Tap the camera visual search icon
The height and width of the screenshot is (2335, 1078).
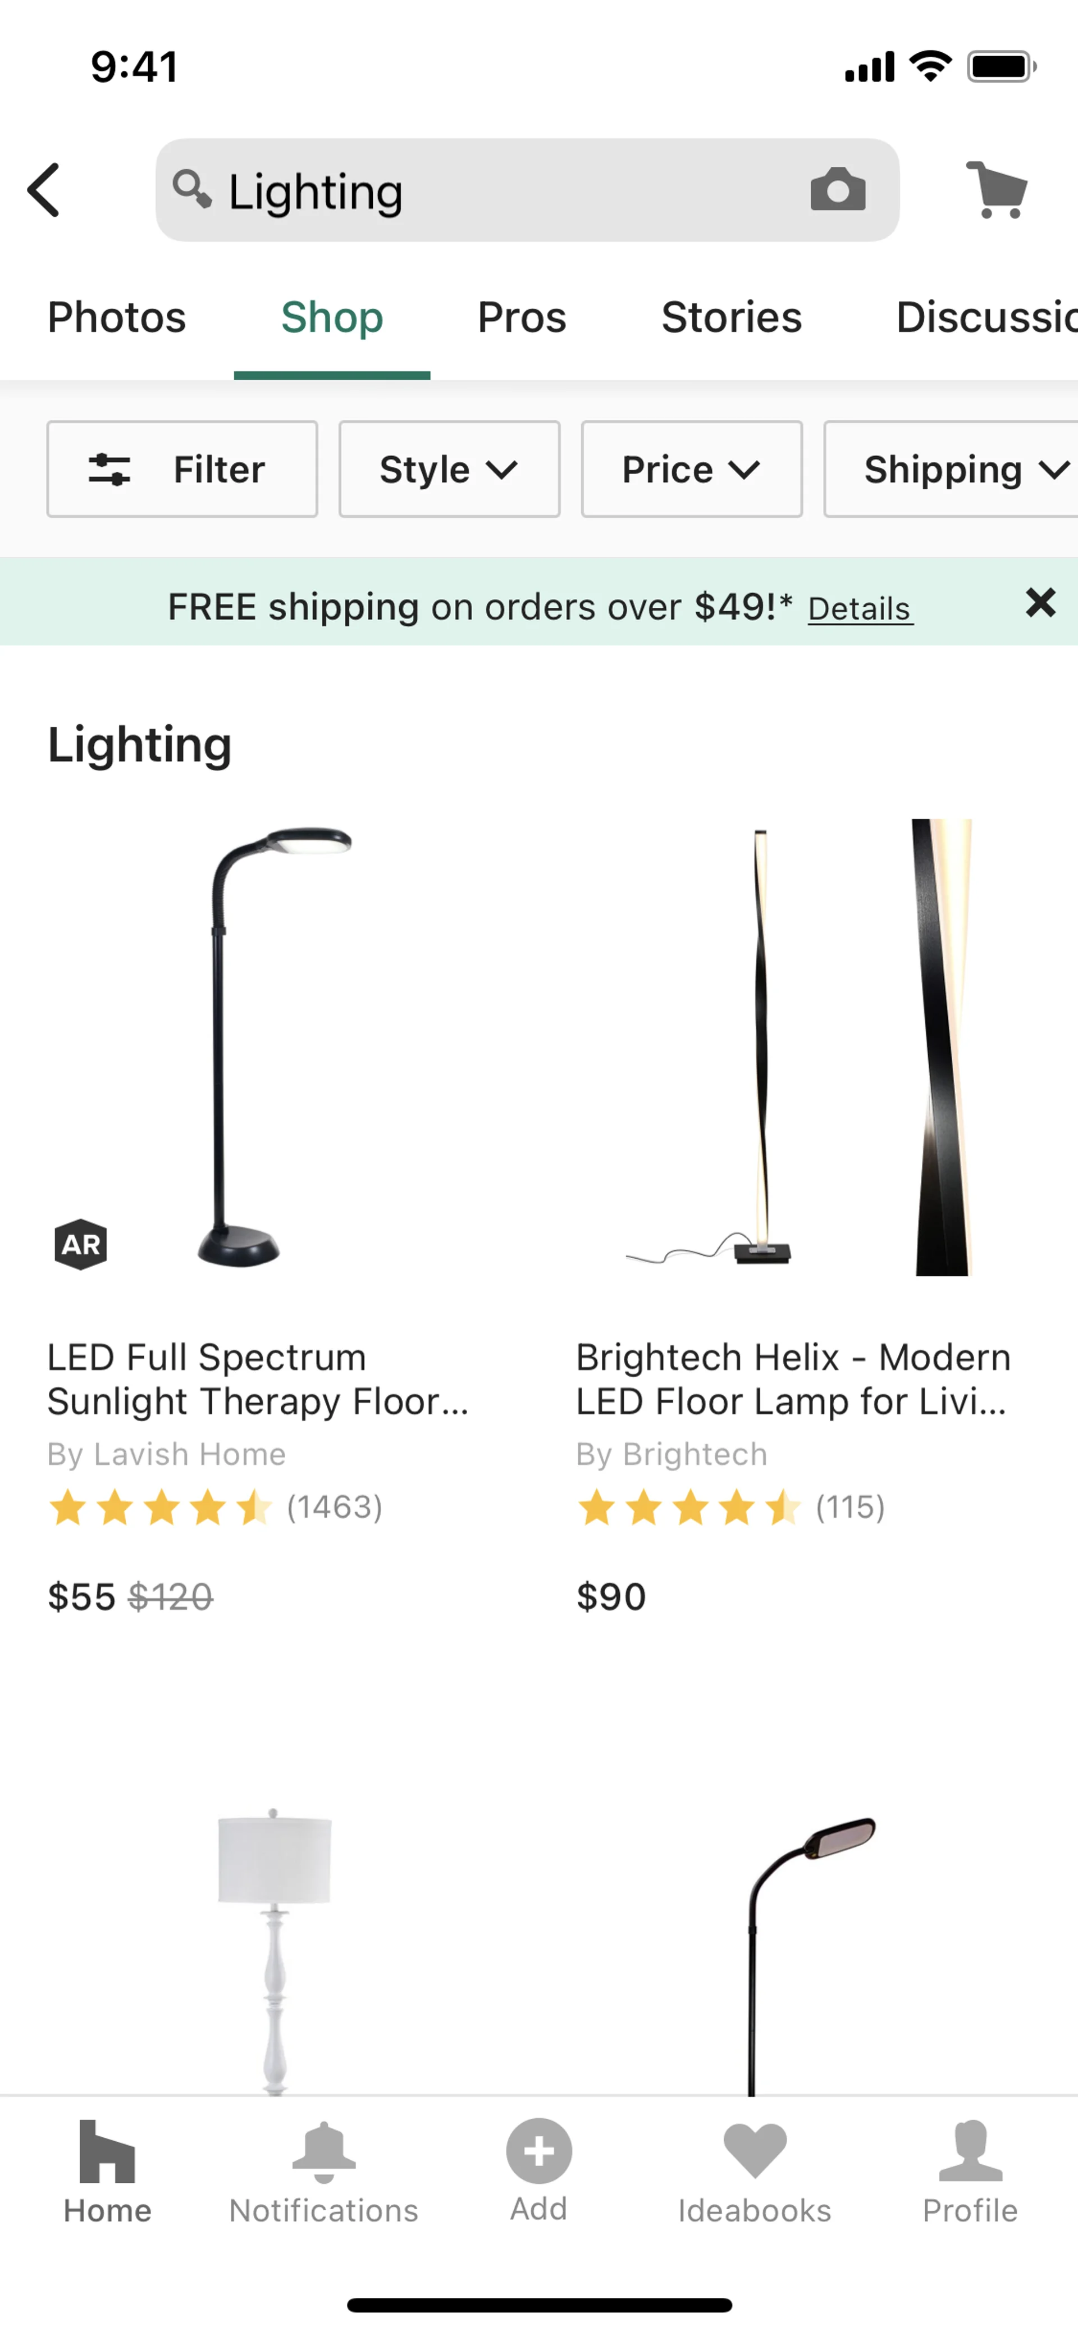[837, 190]
